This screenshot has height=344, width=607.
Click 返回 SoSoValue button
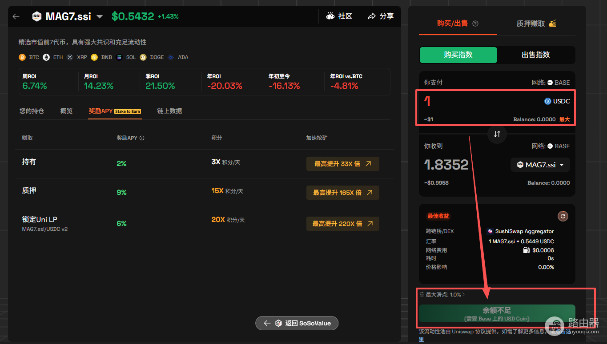pyautogui.click(x=297, y=323)
